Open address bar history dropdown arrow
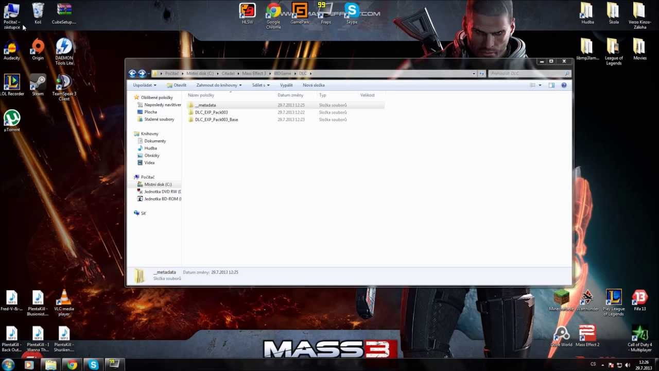659x371 pixels. (474, 74)
